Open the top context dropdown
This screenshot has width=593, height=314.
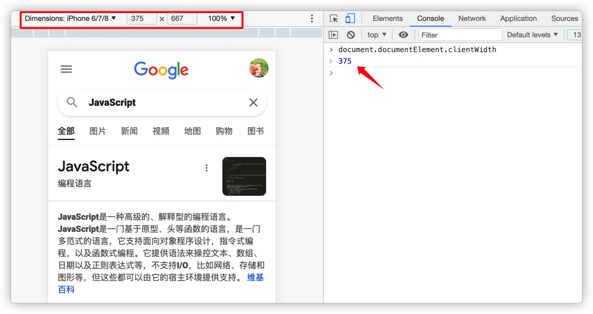[377, 35]
